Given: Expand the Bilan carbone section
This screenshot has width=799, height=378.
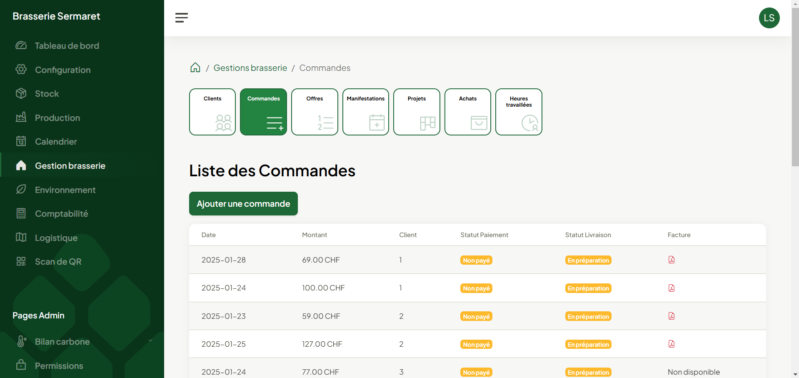Looking at the screenshot, I should pyautogui.click(x=150, y=340).
